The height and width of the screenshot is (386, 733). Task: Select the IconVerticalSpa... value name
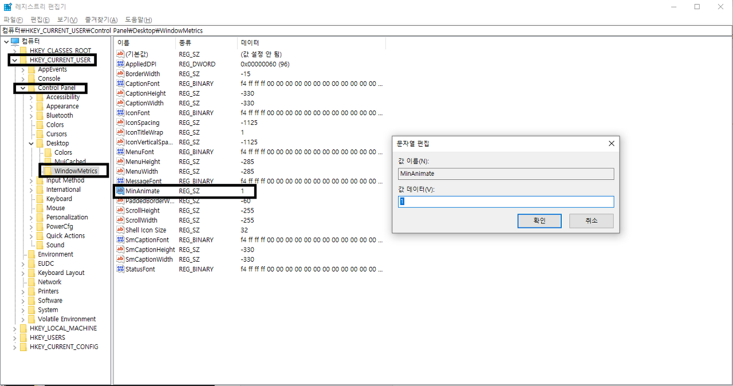point(148,142)
